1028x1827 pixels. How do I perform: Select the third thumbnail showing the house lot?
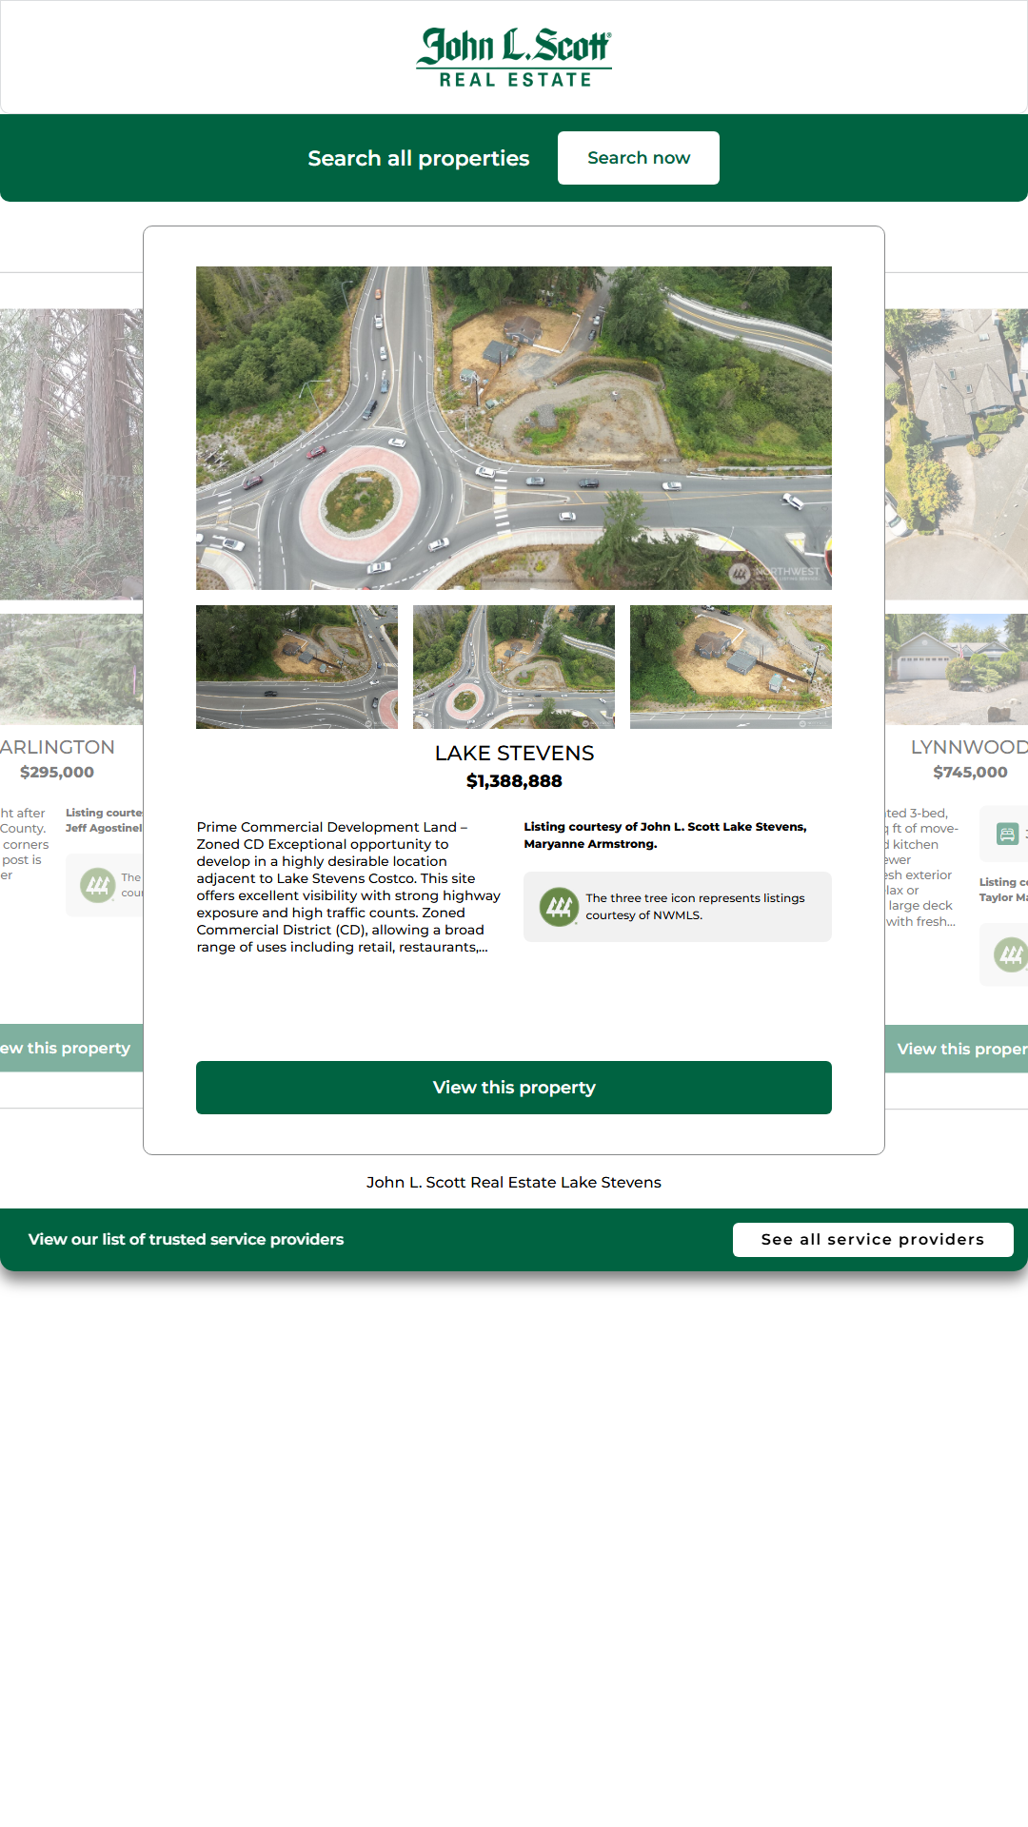coord(731,667)
